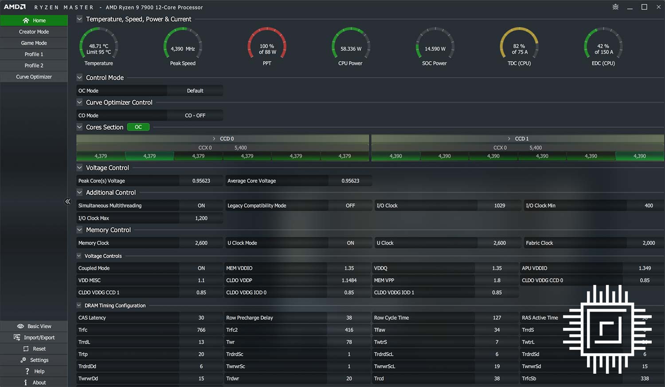This screenshot has width=665, height=387.
Task: Open the bug report icon in title bar
Action: coord(615,7)
